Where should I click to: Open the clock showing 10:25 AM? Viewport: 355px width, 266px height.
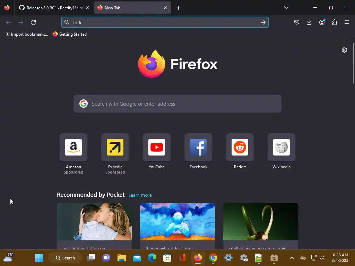(339, 258)
